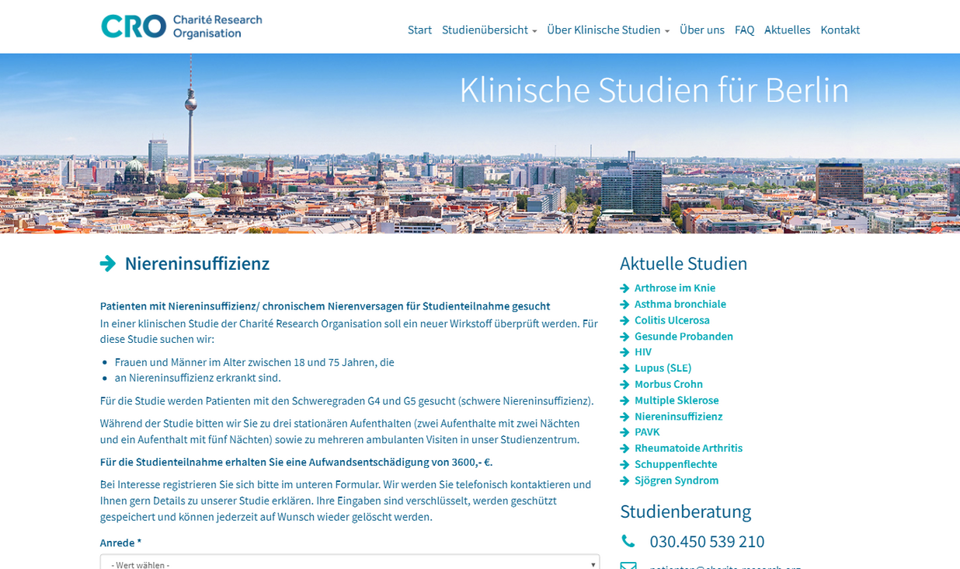Click the Aktuelle Studien heading
Image resolution: width=960 pixels, height=569 pixels.
[683, 264]
